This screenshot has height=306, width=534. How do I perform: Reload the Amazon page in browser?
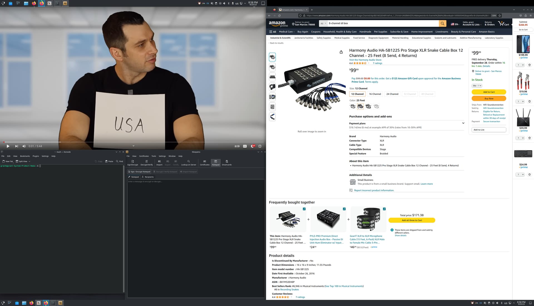point(279,16)
